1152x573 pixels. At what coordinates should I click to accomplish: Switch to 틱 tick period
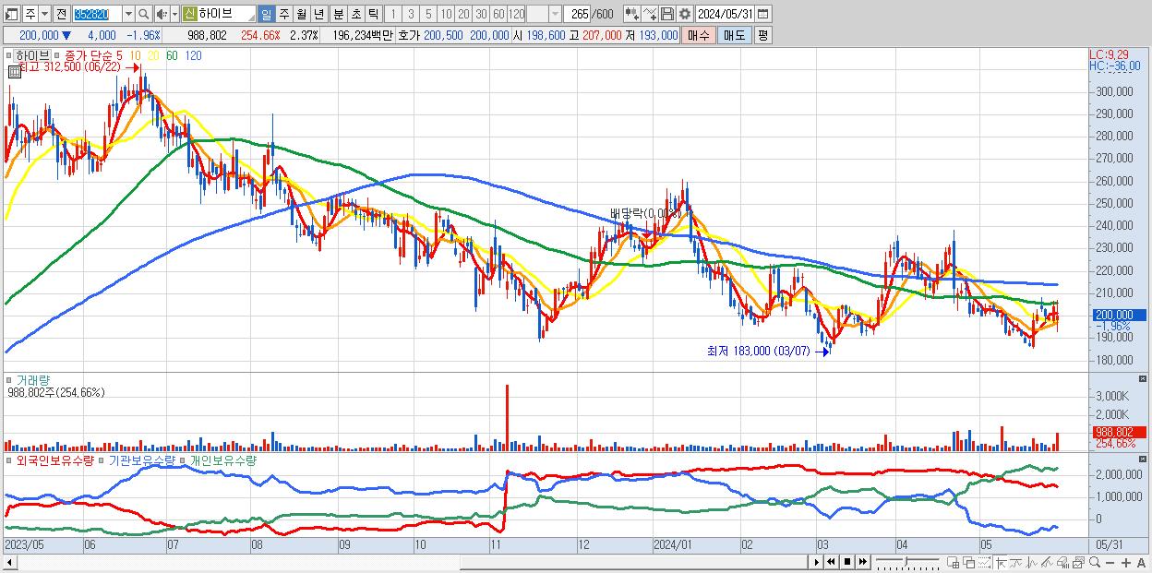[x=373, y=14]
